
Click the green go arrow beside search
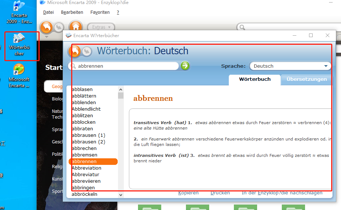click(x=185, y=66)
